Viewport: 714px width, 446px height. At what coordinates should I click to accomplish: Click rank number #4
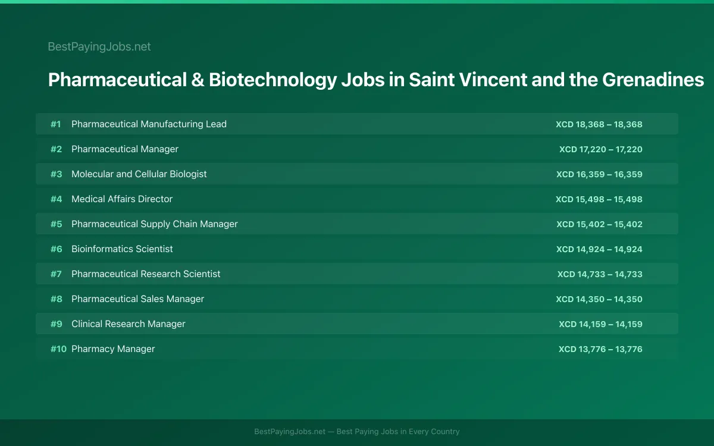[56, 199]
